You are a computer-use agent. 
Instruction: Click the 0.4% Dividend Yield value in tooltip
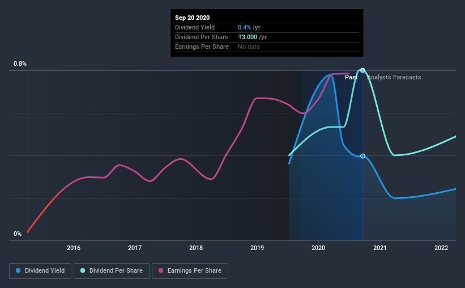tap(244, 27)
